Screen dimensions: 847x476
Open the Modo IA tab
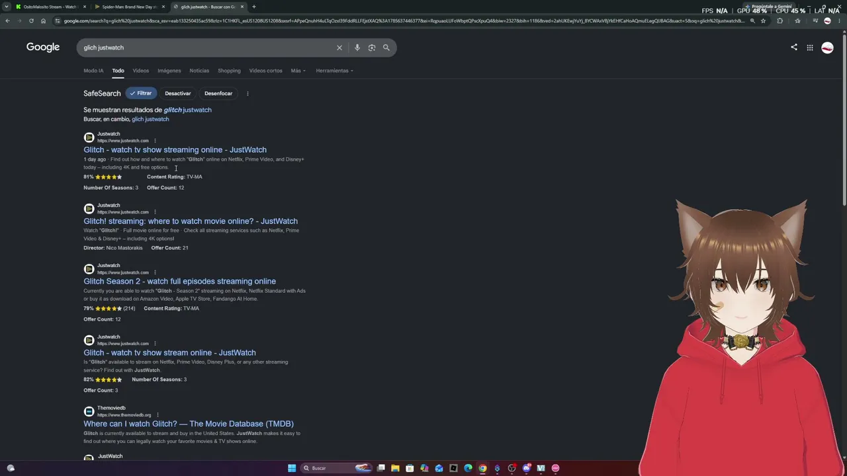click(x=93, y=71)
